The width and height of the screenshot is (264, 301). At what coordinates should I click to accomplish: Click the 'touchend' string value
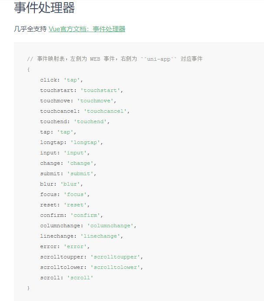tap(90, 121)
